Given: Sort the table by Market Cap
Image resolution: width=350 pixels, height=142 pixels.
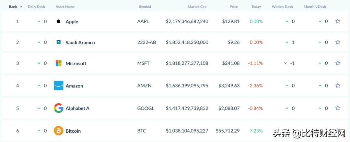Looking at the screenshot, I should click(x=197, y=7).
